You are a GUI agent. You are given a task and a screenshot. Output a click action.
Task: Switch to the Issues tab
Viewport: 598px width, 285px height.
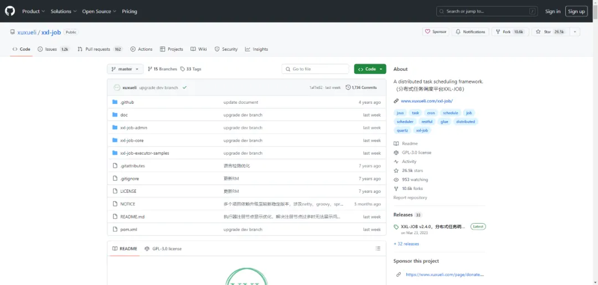(54, 49)
